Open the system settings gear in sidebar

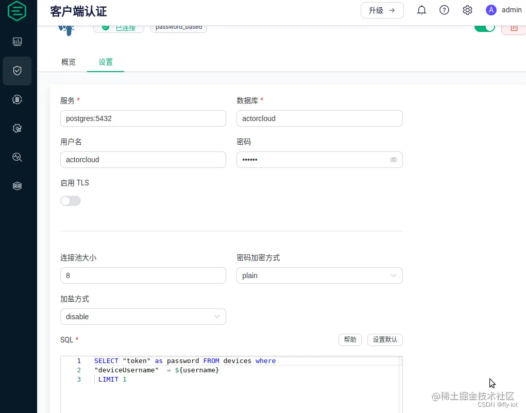pos(17,128)
